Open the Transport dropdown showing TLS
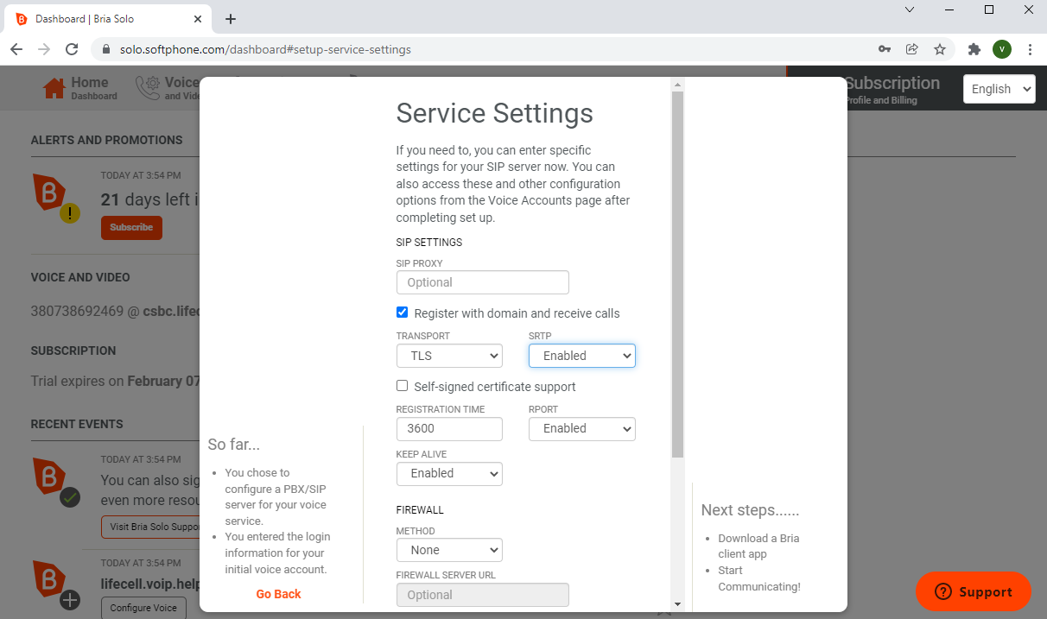This screenshot has width=1047, height=619. pyautogui.click(x=449, y=356)
